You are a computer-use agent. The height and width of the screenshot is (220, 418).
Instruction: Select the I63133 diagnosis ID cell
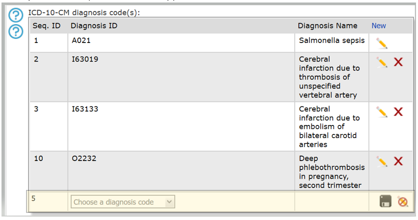181,126
